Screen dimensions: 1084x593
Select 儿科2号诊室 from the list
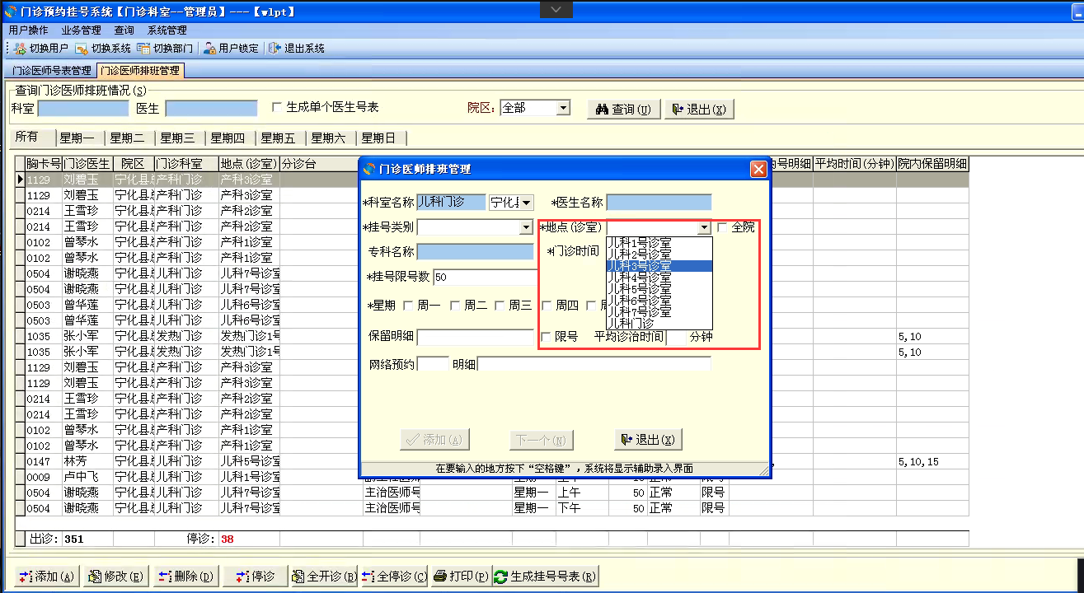click(659, 254)
